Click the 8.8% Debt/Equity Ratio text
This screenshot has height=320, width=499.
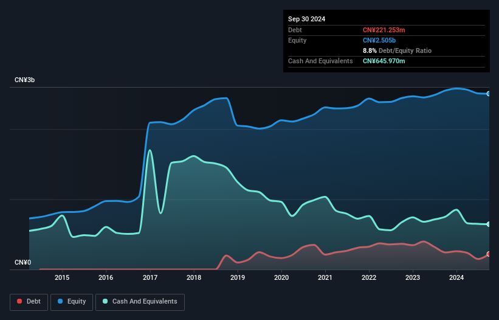(x=397, y=50)
